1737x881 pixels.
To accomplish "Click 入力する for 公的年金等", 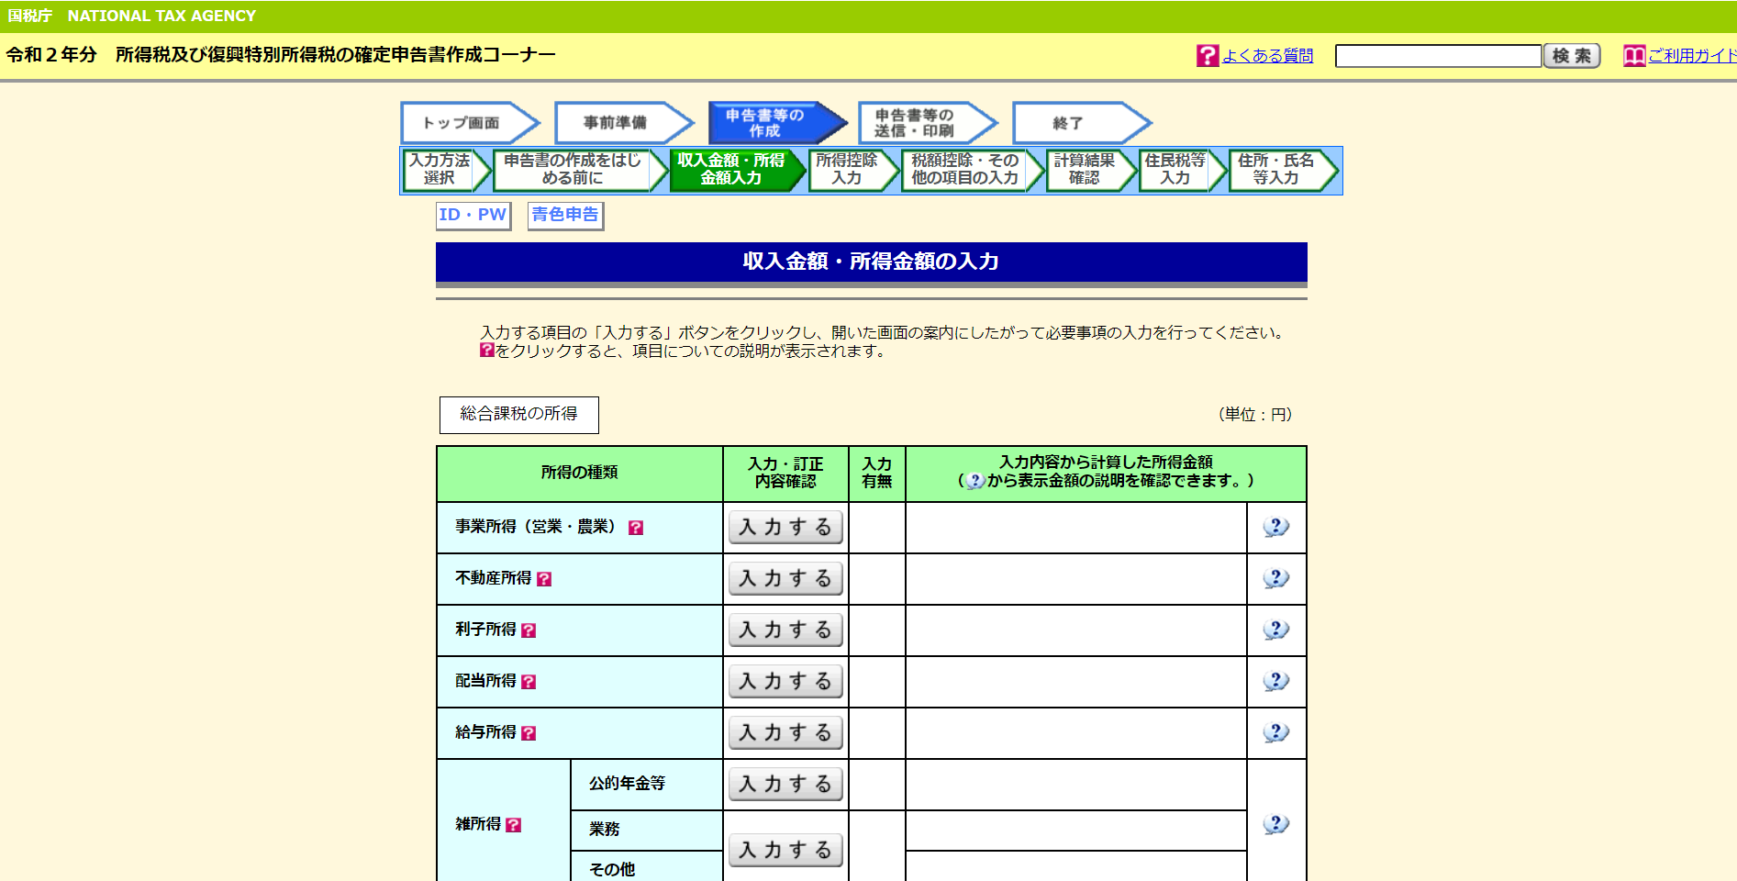I will tap(785, 785).
